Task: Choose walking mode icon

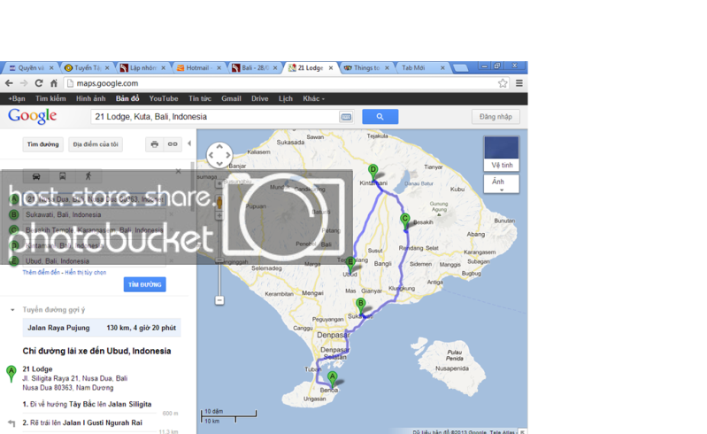Action: tap(88, 176)
